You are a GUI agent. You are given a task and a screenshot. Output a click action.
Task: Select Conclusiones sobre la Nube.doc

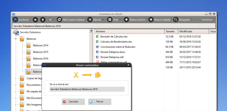[x=118, y=47]
